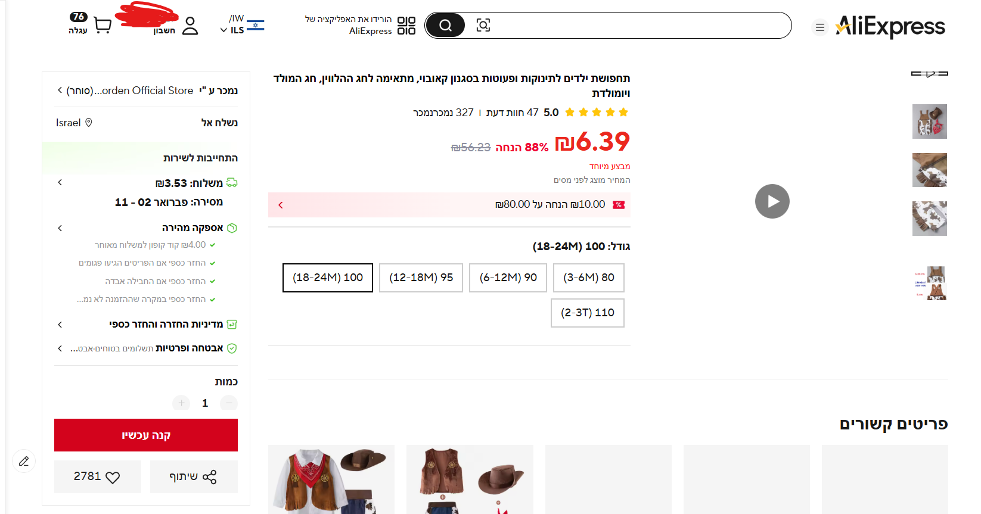Click the edit pencil floating icon

click(24, 461)
